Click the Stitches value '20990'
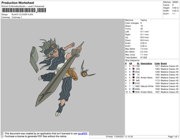180x139 pixels. (175, 2)
